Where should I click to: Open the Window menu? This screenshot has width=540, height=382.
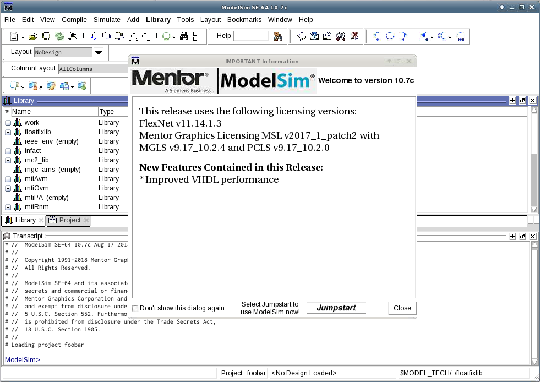(280, 20)
